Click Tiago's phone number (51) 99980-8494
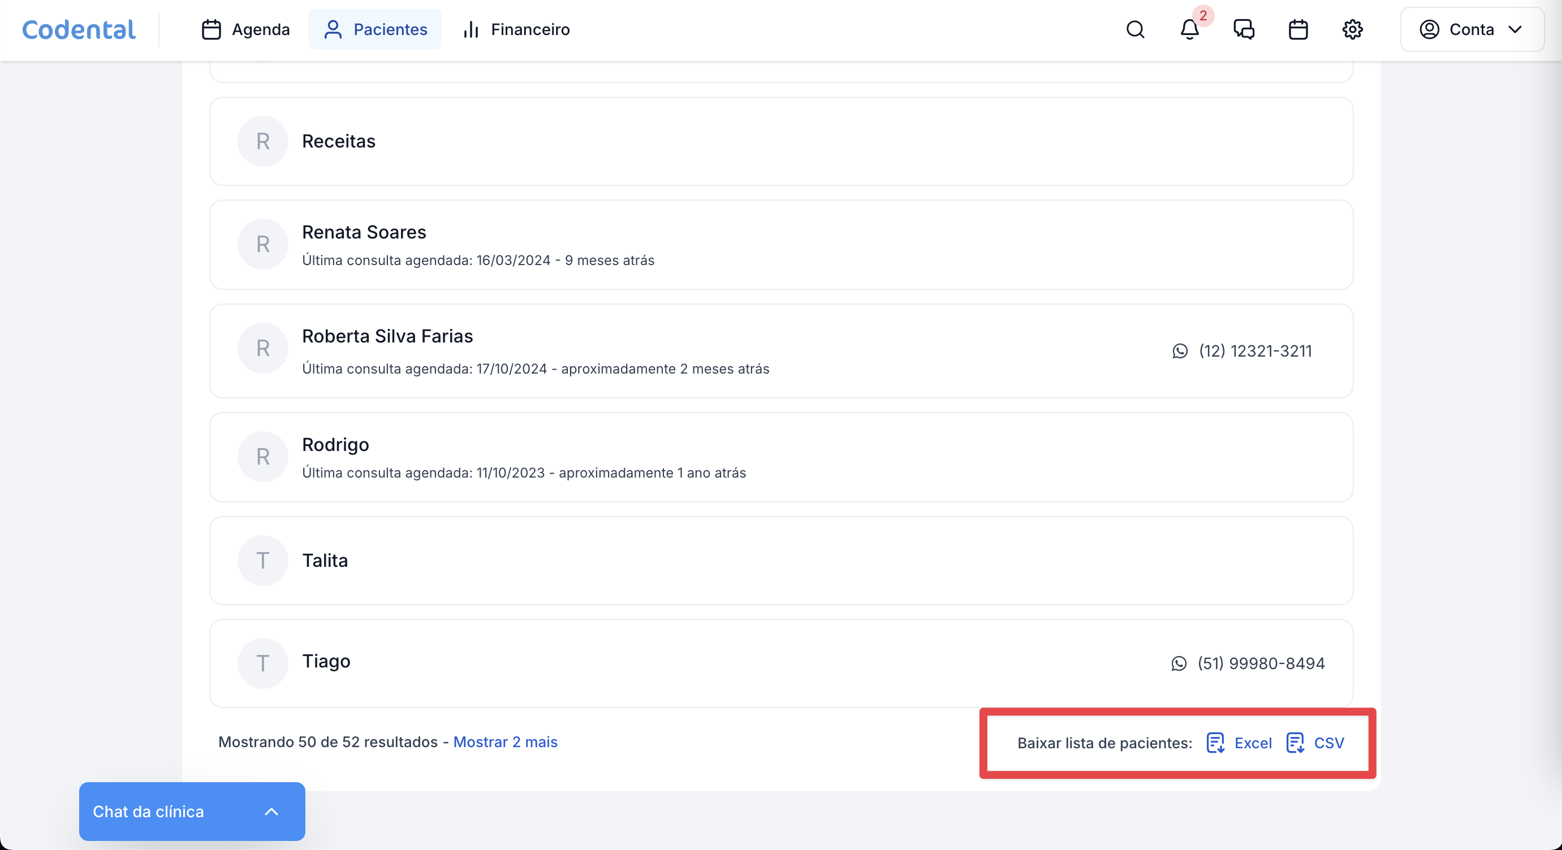The width and height of the screenshot is (1562, 850). coord(1261,663)
